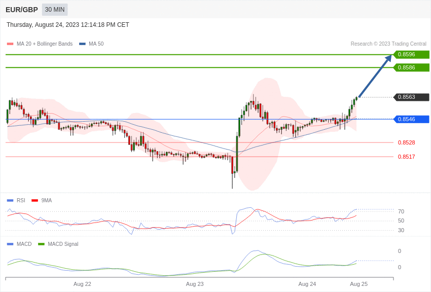Select the 0.8596 resistance price tag
The image size is (431, 292).
[412, 54]
